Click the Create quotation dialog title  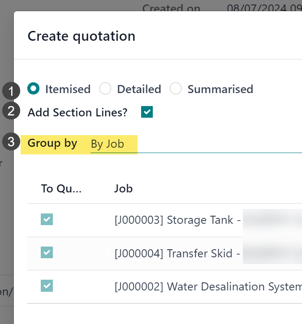coord(82,36)
